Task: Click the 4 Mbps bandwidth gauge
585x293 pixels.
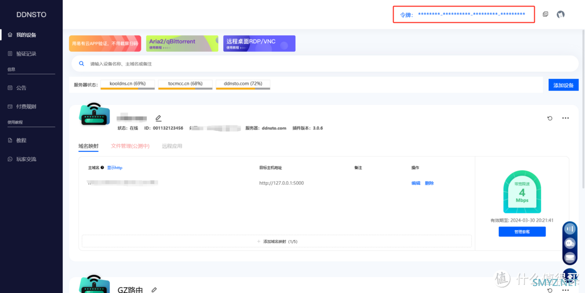Action: (522, 192)
